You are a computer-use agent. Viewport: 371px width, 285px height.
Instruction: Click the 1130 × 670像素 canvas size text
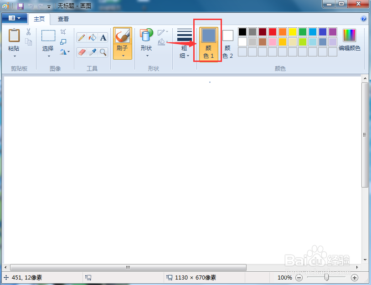tap(196, 277)
